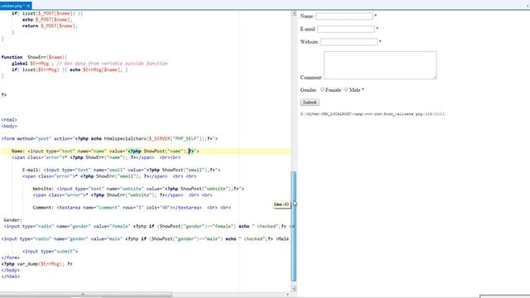This screenshot has width=530, height=298.
Task: Click the var_dump output path text
Action: coord(372,114)
